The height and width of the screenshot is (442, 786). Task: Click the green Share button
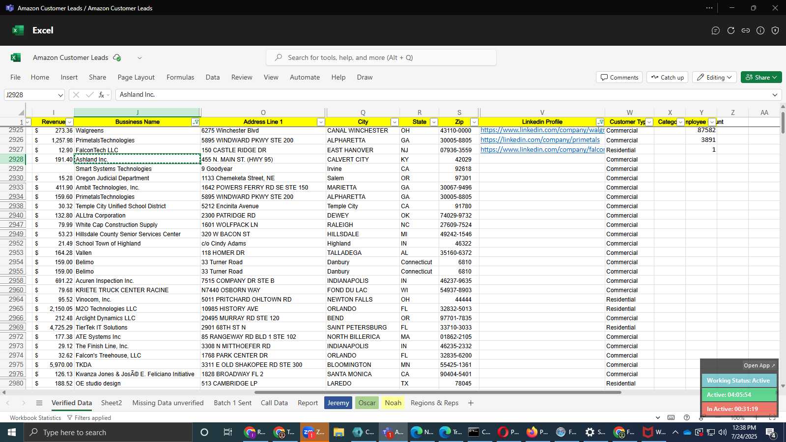point(761,78)
